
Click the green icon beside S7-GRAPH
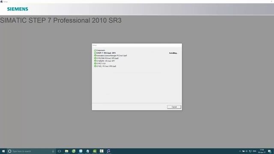95,61
